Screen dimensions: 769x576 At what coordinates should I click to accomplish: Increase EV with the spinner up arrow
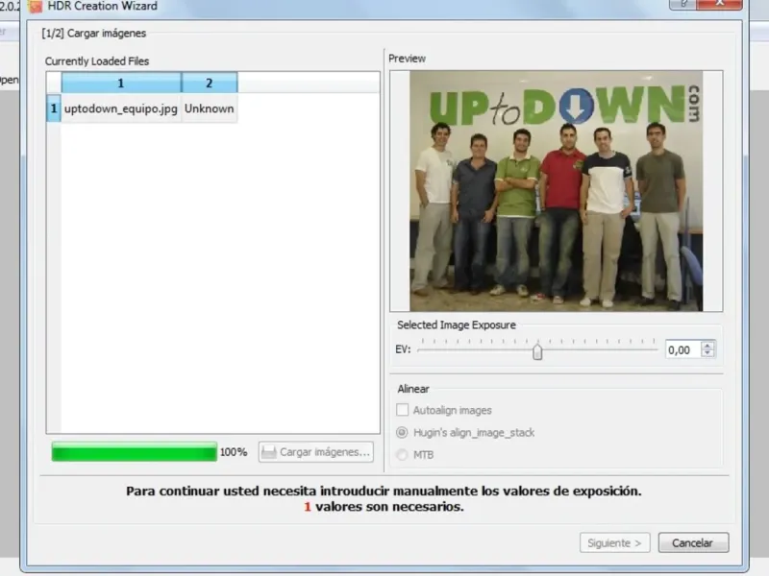click(707, 346)
